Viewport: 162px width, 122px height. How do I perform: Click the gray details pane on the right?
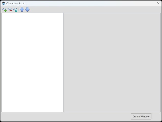pos(112,62)
